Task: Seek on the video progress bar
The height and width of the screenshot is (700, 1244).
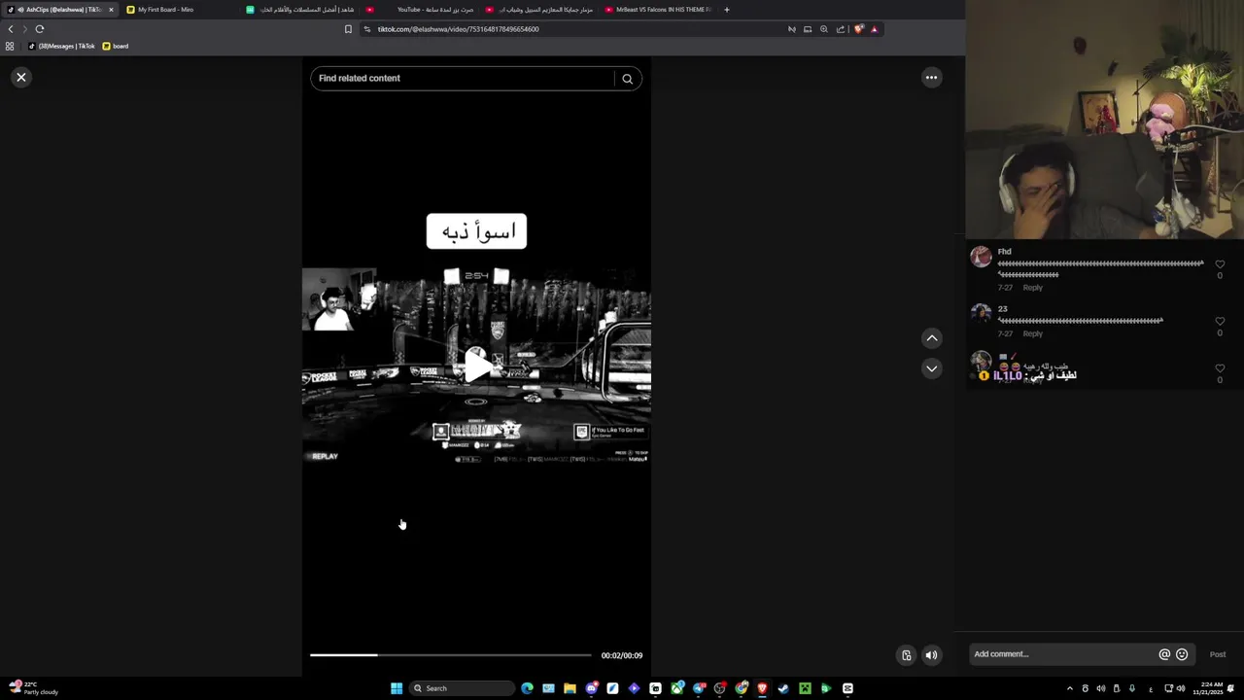Action: pyautogui.click(x=450, y=655)
